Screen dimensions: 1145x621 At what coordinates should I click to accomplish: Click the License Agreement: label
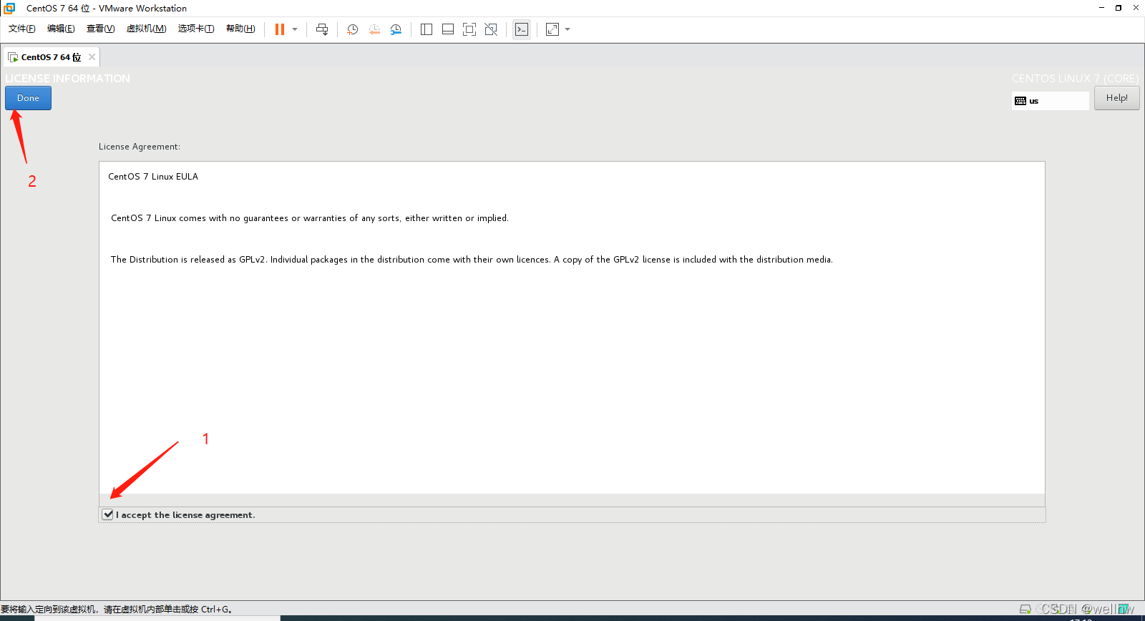click(140, 147)
